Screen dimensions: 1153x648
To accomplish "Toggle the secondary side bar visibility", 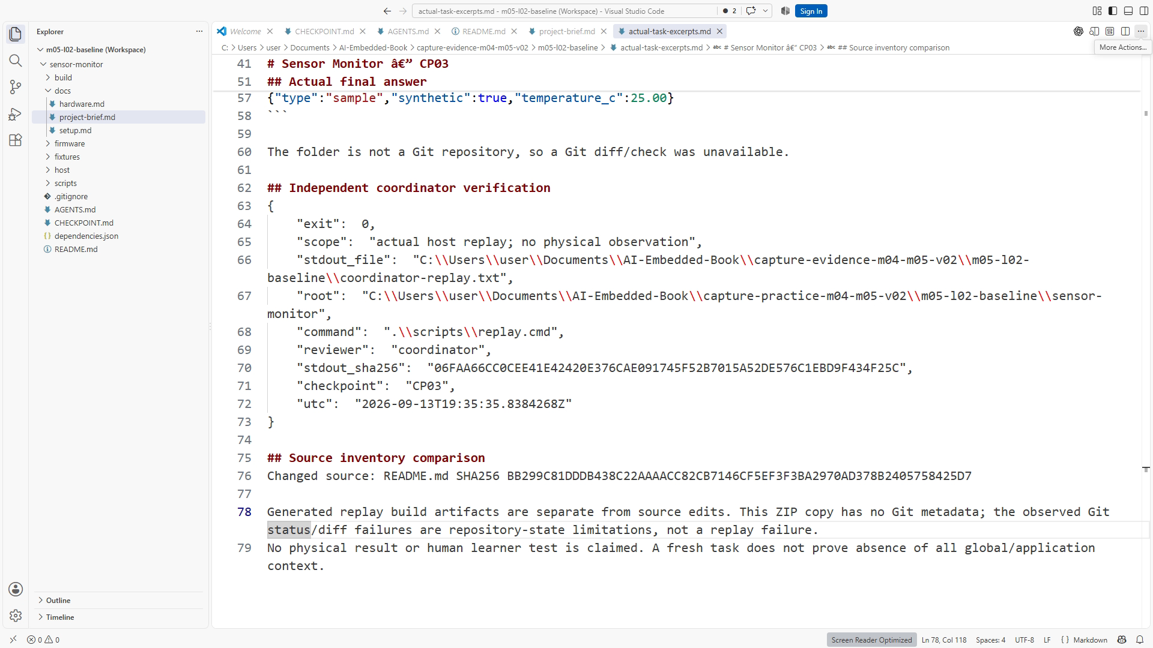I will tap(1144, 11).
